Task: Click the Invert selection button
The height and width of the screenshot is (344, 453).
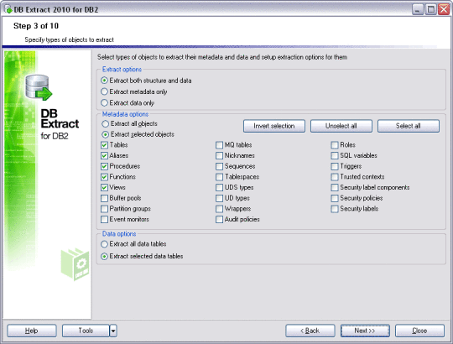Action: [x=274, y=126]
